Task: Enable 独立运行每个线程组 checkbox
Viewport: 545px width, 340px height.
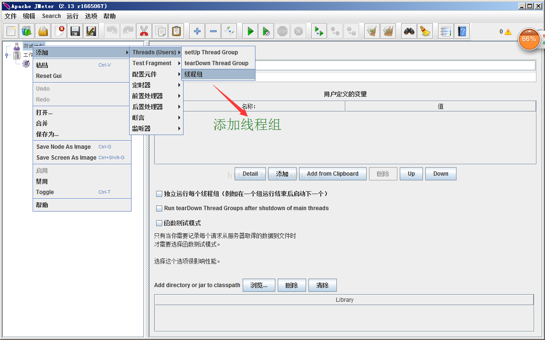Action: 159,194
